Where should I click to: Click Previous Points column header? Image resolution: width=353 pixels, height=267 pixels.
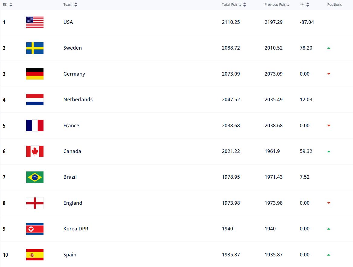pyautogui.click(x=277, y=5)
